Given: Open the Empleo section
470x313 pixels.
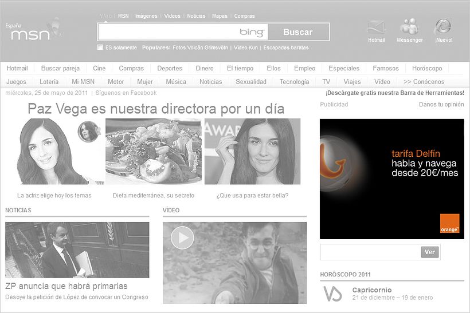Looking at the screenshot, I should click(304, 68).
